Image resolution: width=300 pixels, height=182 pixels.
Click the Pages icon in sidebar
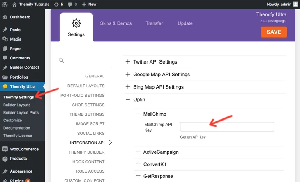click(5, 48)
